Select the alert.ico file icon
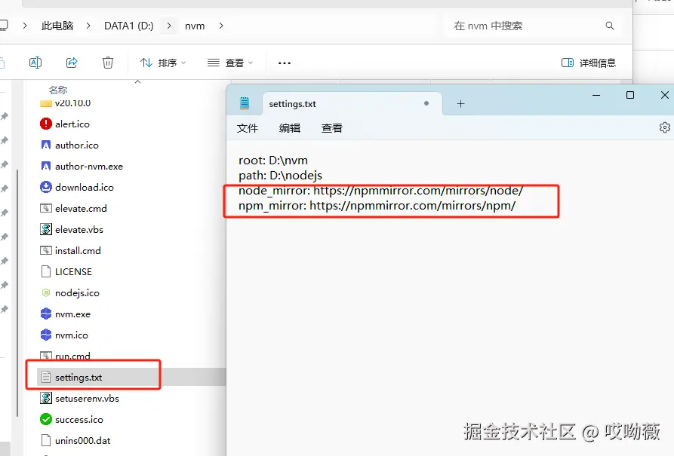 click(46, 124)
